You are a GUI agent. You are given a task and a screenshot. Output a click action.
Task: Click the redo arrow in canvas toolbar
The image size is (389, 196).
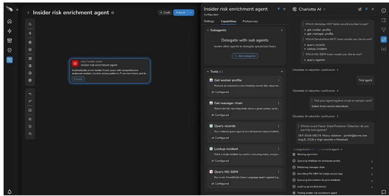point(30,101)
